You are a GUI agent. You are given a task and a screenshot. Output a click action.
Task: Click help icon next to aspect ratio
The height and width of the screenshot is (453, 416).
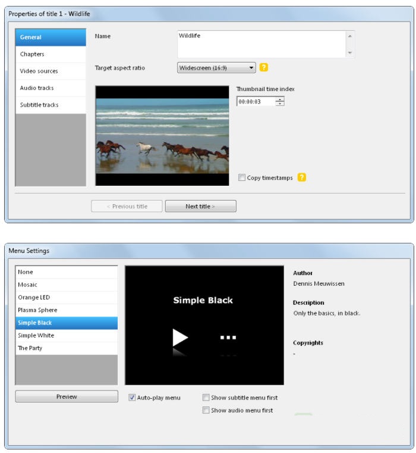click(x=264, y=68)
